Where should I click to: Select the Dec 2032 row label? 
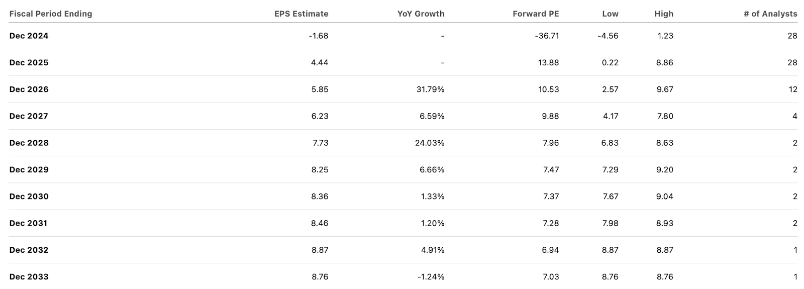pos(29,250)
